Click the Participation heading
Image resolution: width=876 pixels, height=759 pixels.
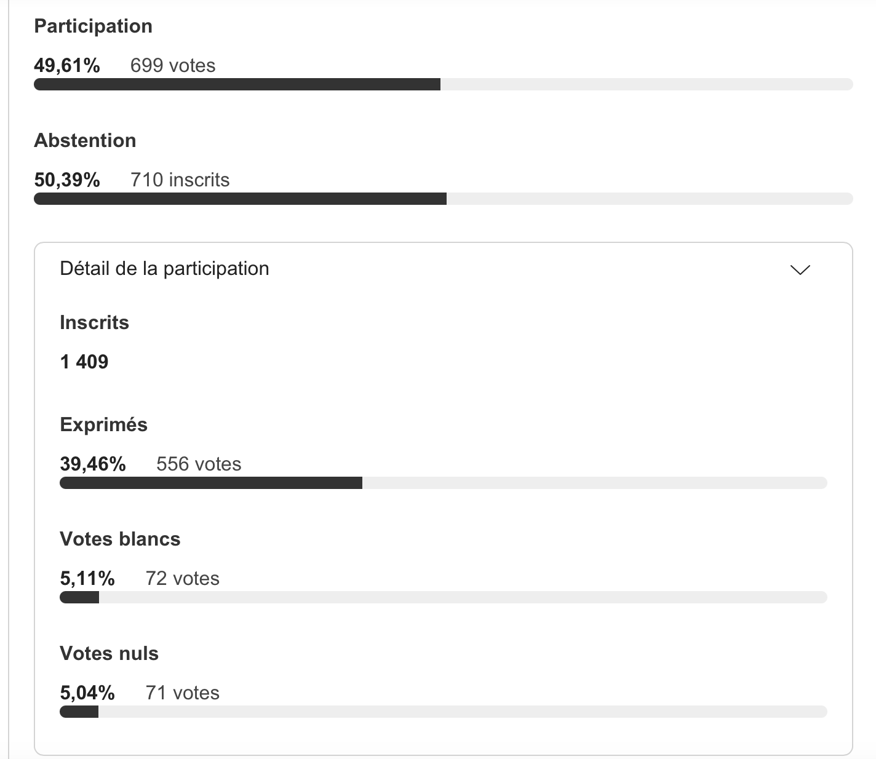[x=93, y=26]
